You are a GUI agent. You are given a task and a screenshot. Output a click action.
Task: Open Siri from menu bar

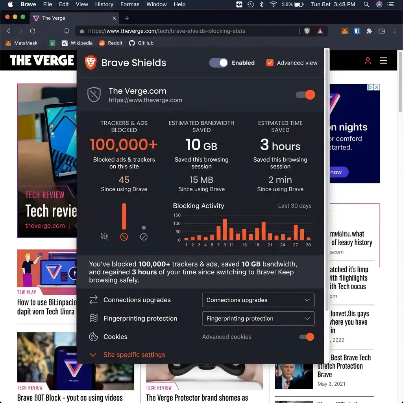pyautogui.click(x=379, y=4)
